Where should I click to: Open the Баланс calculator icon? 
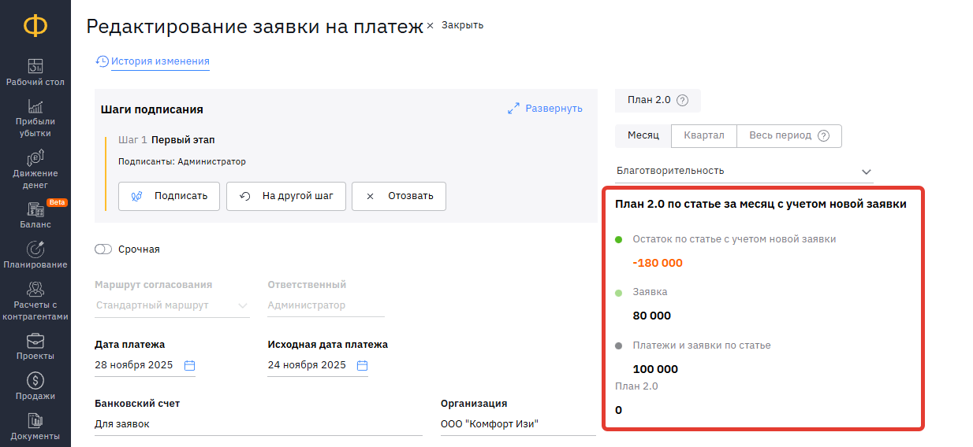pyautogui.click(x=35, y=209)
